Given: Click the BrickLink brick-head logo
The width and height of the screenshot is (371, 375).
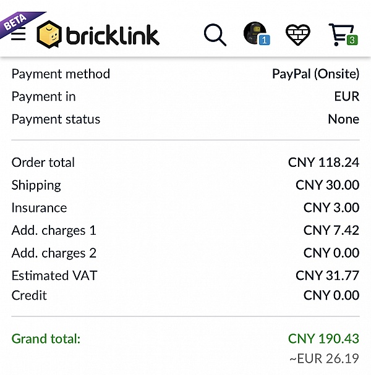Looking at the screenshot, I should [49, 34].
